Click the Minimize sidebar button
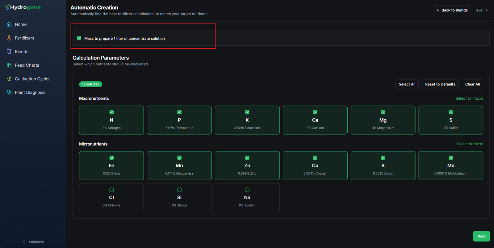This screenshot has height=248, width=494. point(33,242)
